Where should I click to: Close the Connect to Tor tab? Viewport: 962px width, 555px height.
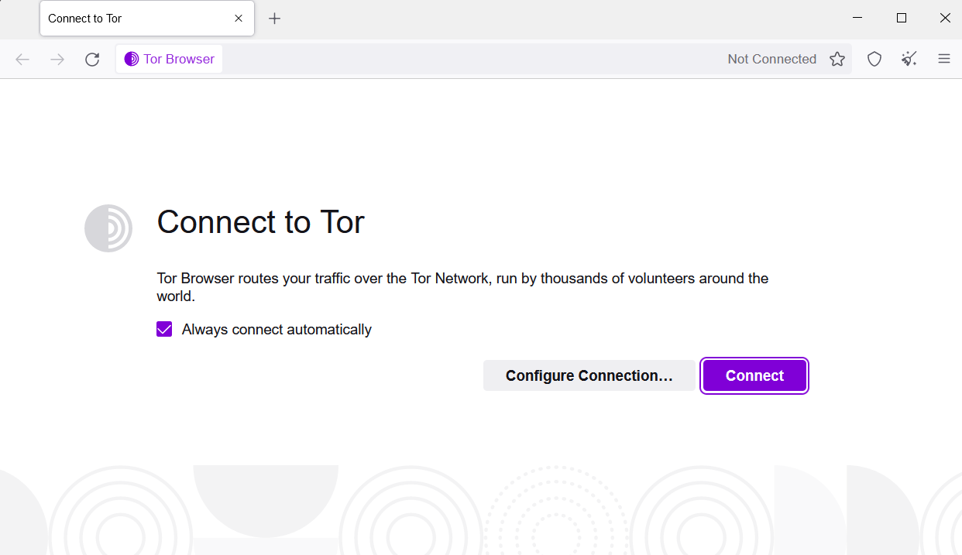[239, 18]
